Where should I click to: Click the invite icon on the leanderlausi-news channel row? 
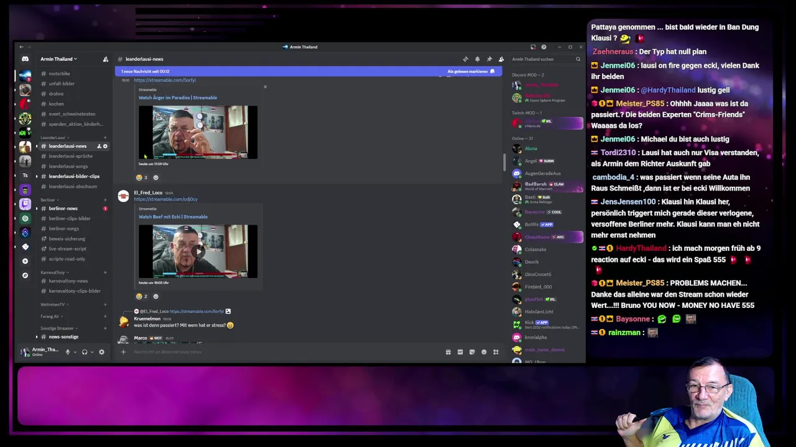click(99, 147)
